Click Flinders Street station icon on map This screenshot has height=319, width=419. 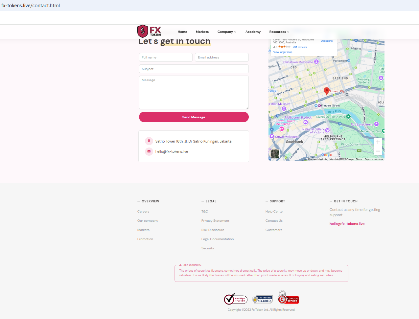coord(317,106)
